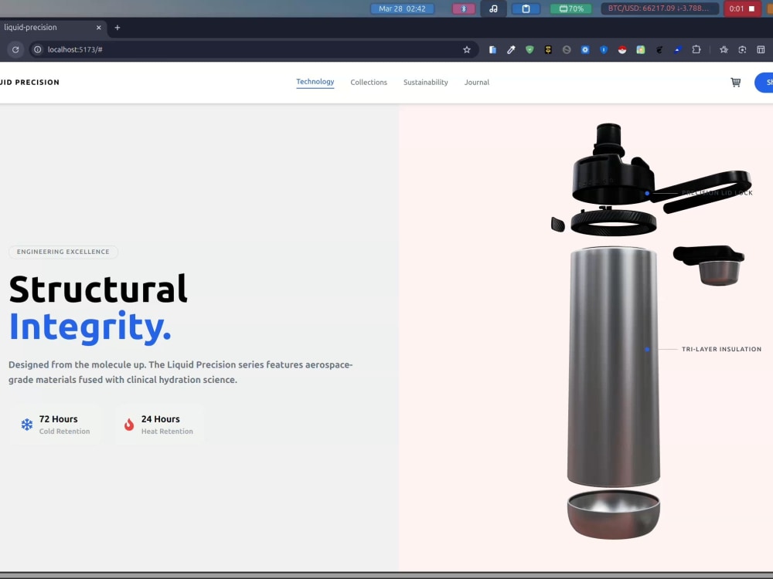Click the red flame icon

tap(129, 425)
